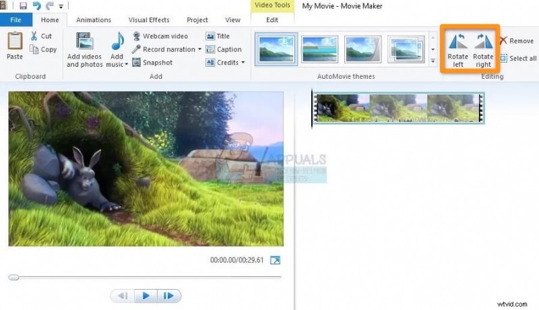Insert a Title before the clip
The height and width of the screenshot is (310, 539).
(x=218, y=36)
